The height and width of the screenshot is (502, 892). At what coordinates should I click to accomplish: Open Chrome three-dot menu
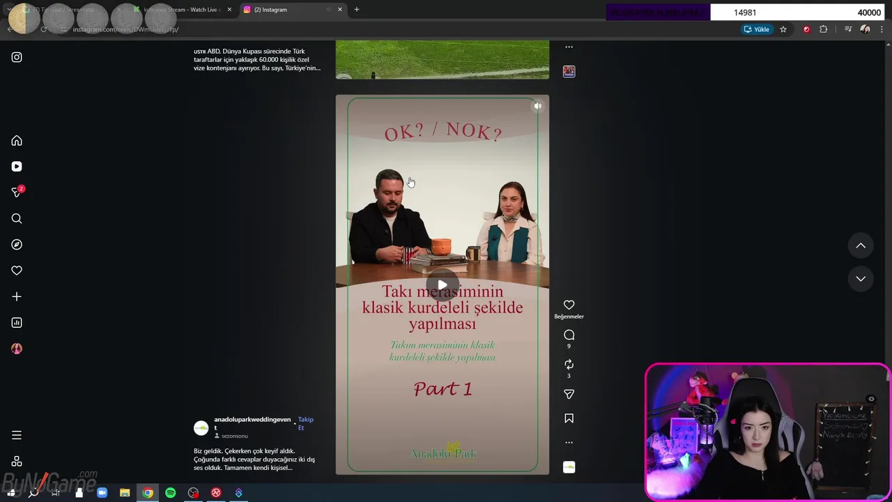[882, 29]
